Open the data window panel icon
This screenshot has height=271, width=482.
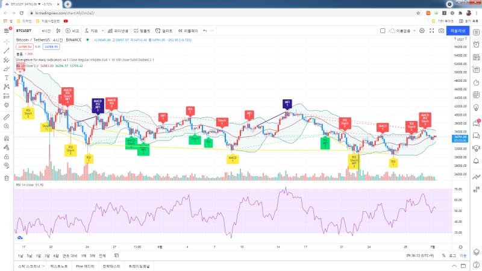(x=476, y=70)
